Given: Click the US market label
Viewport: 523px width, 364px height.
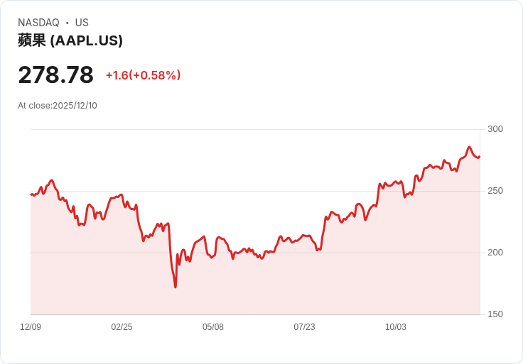Looking at the screenshot, I should 82,23.
